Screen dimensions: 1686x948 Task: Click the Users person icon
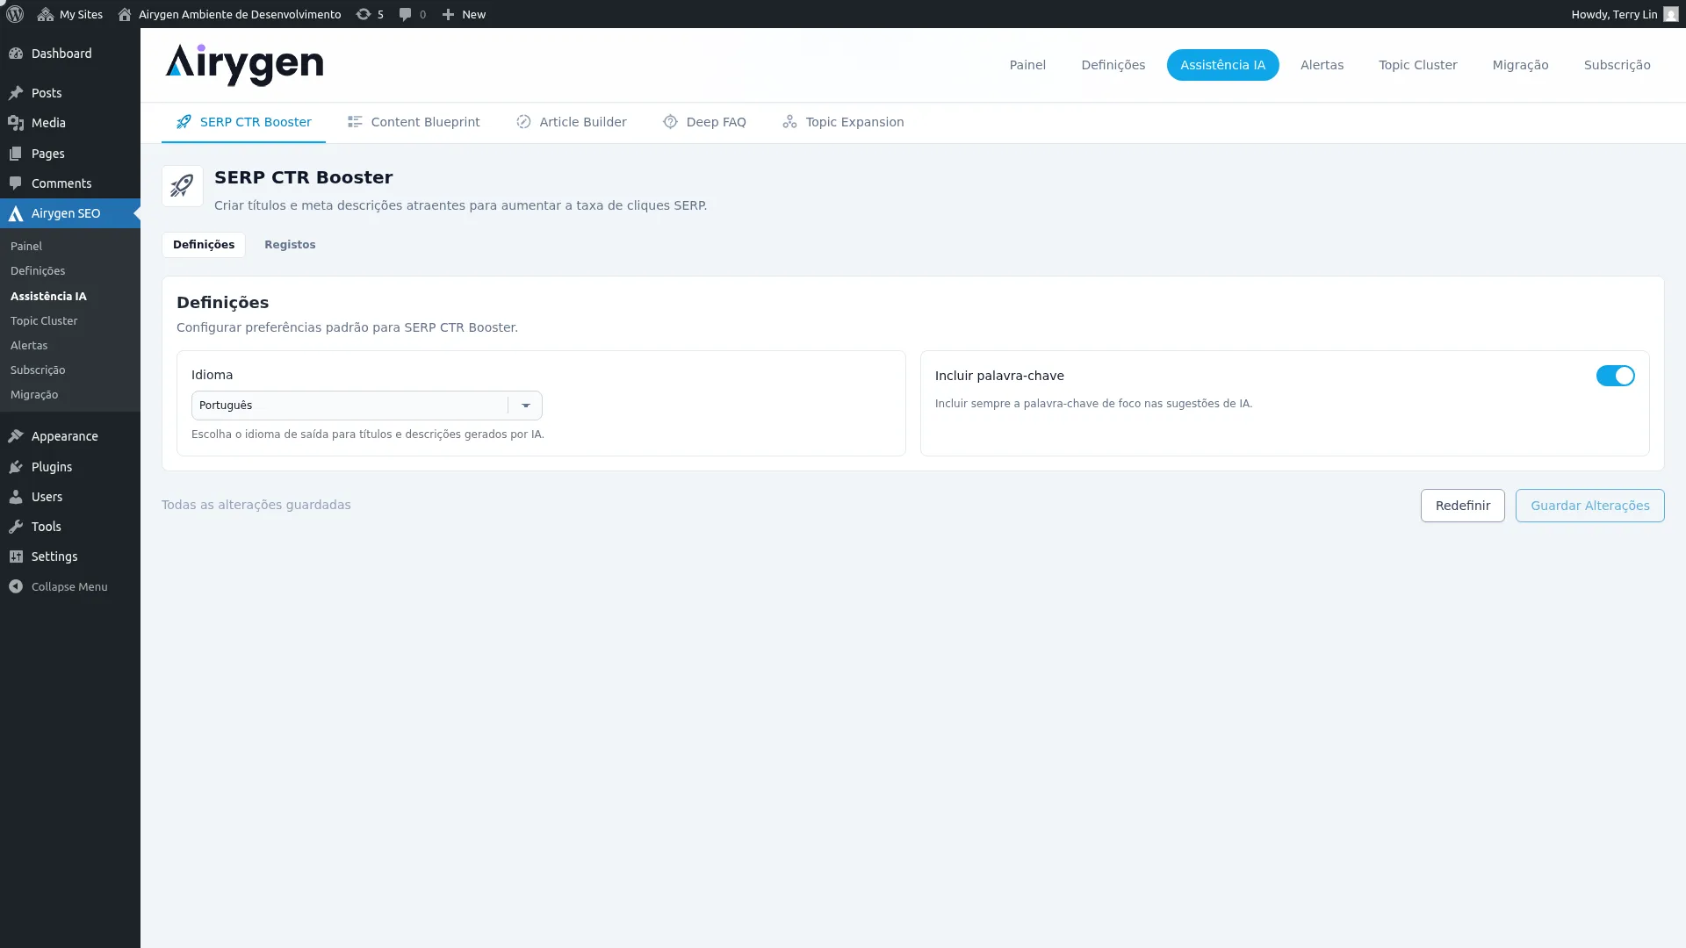16,497
